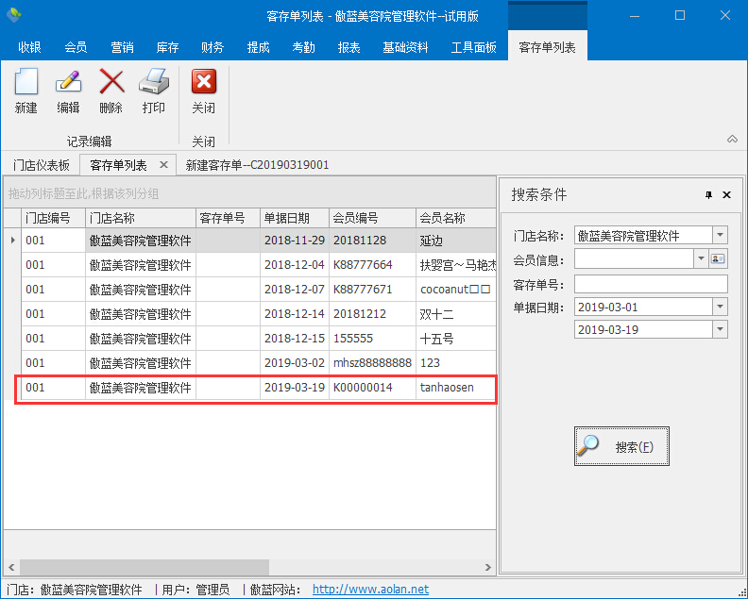Open the www.aolan.net link

point(370,589)
